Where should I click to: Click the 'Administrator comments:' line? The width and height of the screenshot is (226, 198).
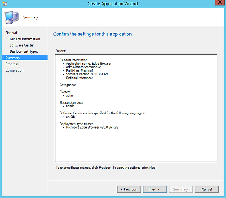(x=83, y=67)
